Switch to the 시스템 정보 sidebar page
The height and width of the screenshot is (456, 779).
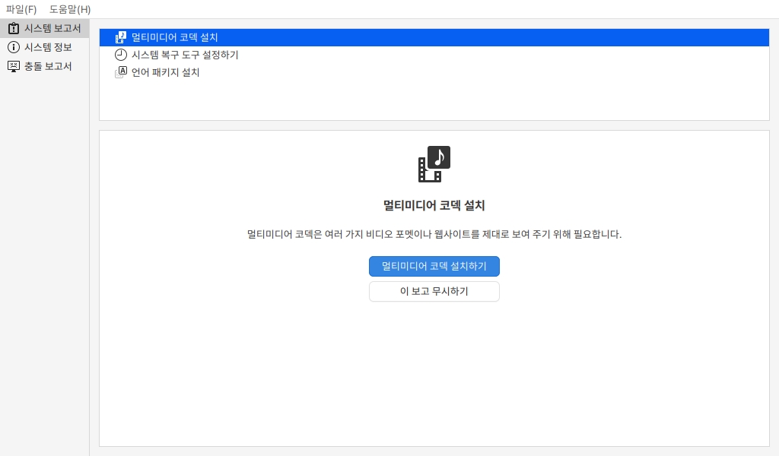pyautogui.click(x=48, y=47)
